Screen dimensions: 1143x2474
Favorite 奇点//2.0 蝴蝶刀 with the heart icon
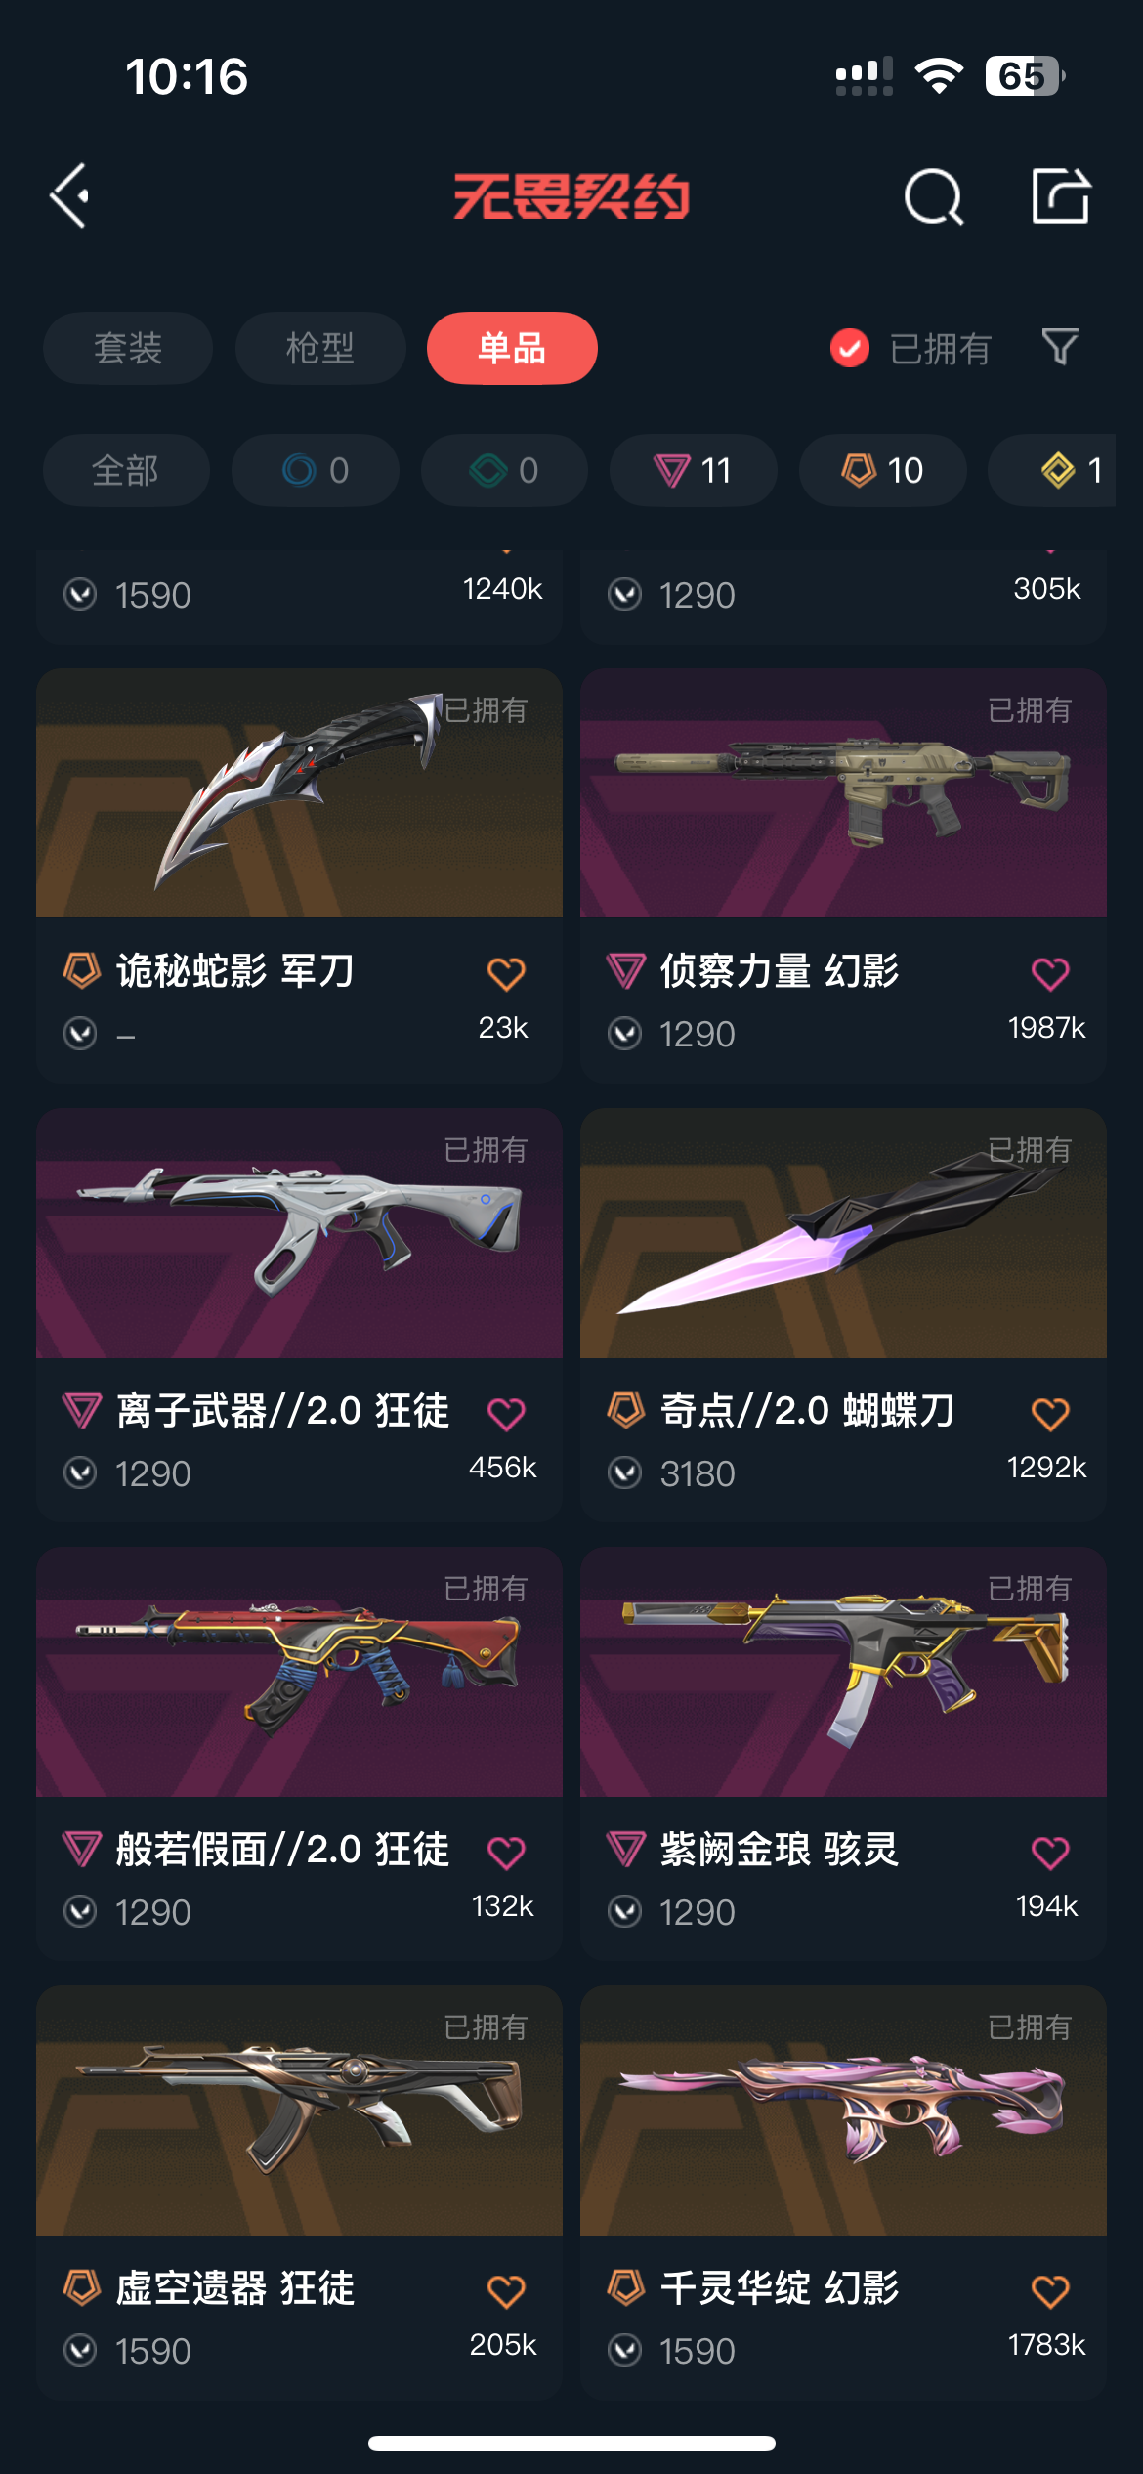[1050, 1413]
